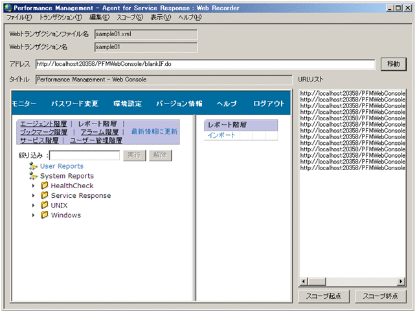
Task: Click the Web Recorder globe title icon
Action: pos(8,8)
